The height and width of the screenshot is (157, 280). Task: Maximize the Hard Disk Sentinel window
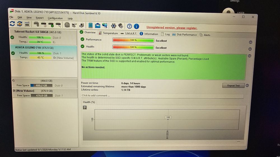[243, 17]
